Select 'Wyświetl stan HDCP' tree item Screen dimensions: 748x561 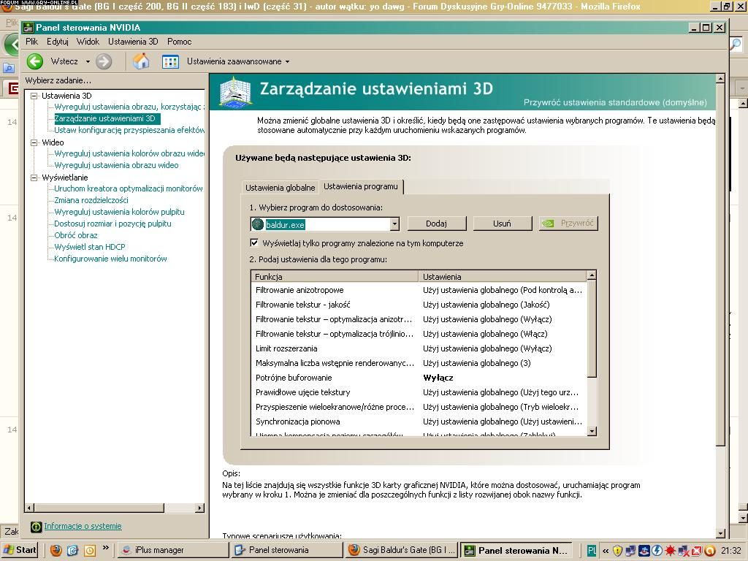point(90,247)
